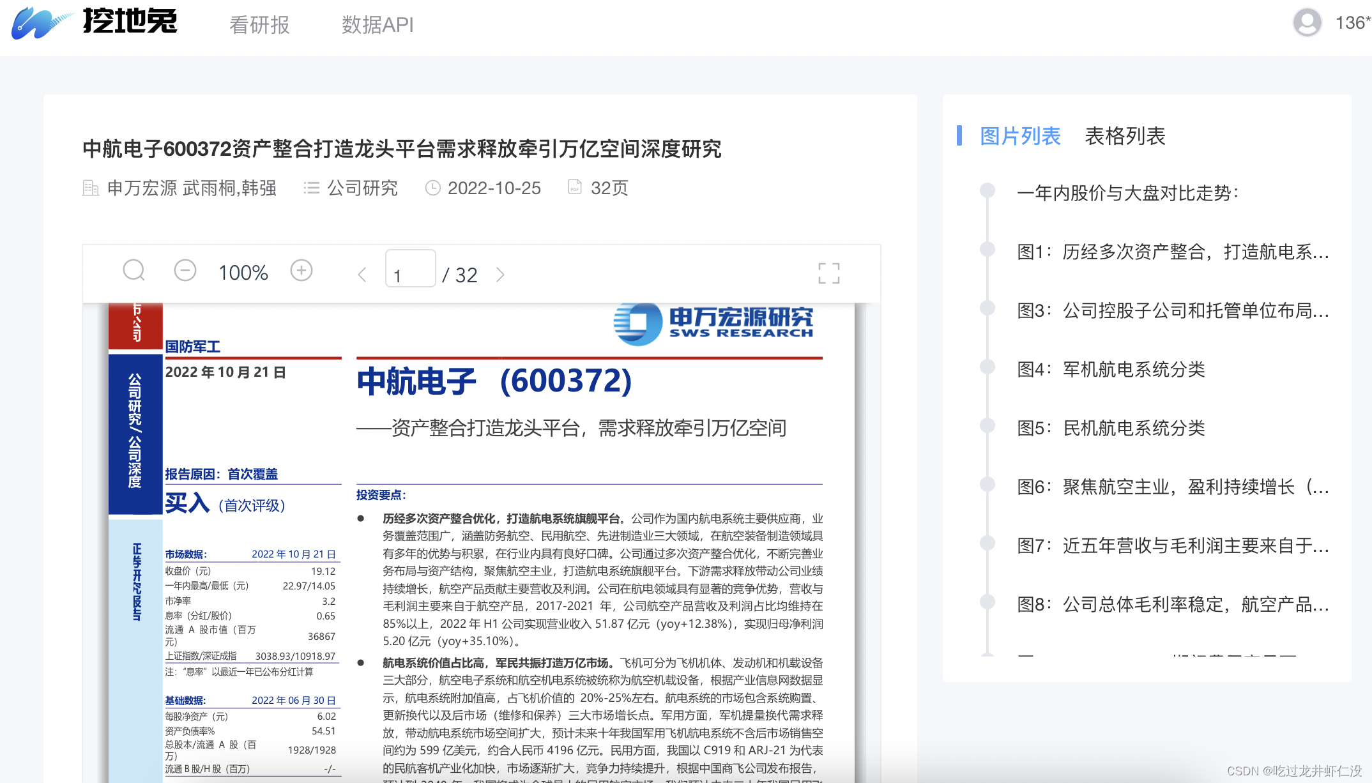
Task: Select 一年内股价与大盘对比走势 item
Action: coord(1128,193)
